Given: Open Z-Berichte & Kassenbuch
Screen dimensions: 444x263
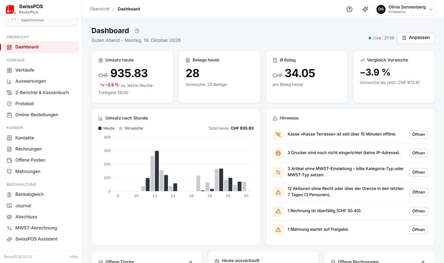Looking at the screenshot, I should tap(41, 93).
